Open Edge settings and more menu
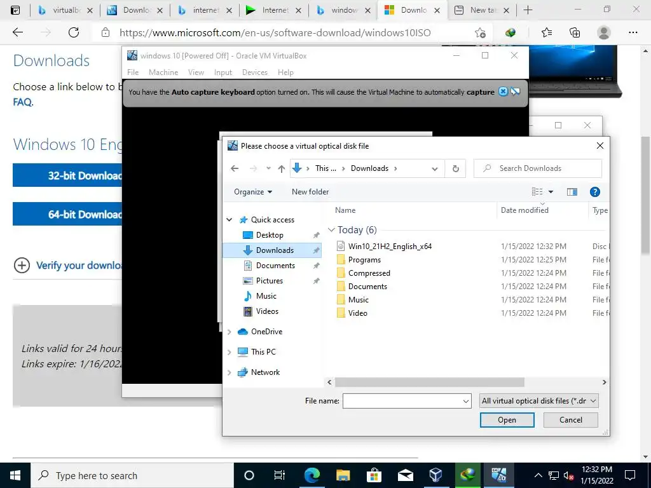 633,32
